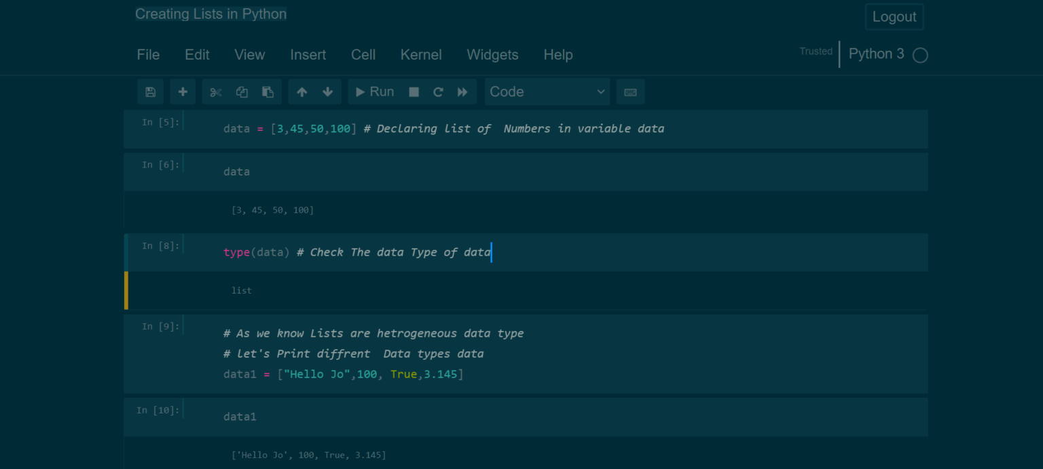Screen dimensions: 1043x469
Task: Move selected cell down arrow
Action: [328, 92]
